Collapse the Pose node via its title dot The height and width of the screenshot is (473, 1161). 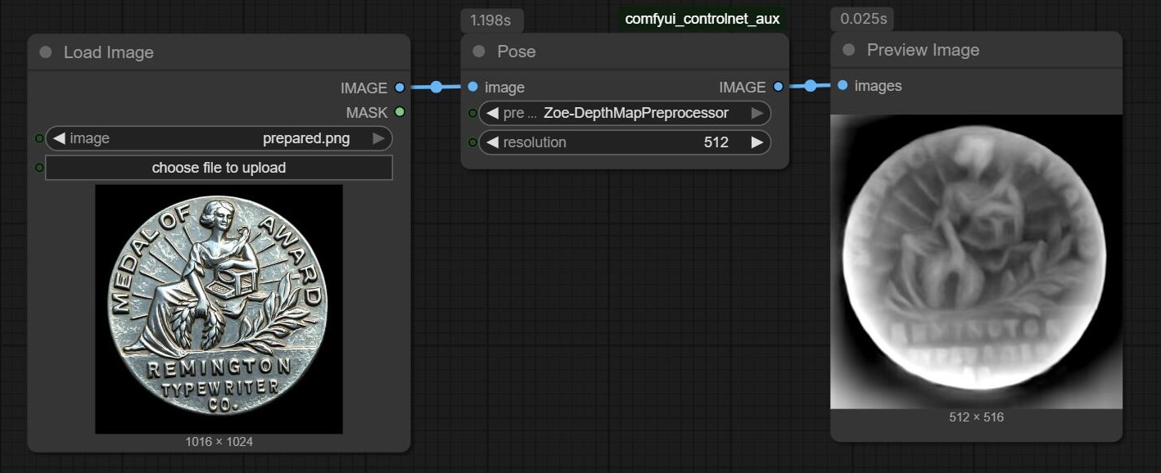tap(479, 52)
